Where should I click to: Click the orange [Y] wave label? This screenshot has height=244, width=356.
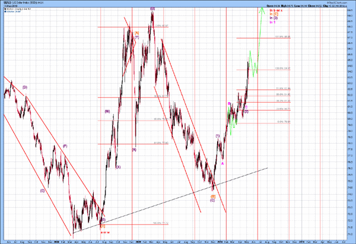(103, 226)
